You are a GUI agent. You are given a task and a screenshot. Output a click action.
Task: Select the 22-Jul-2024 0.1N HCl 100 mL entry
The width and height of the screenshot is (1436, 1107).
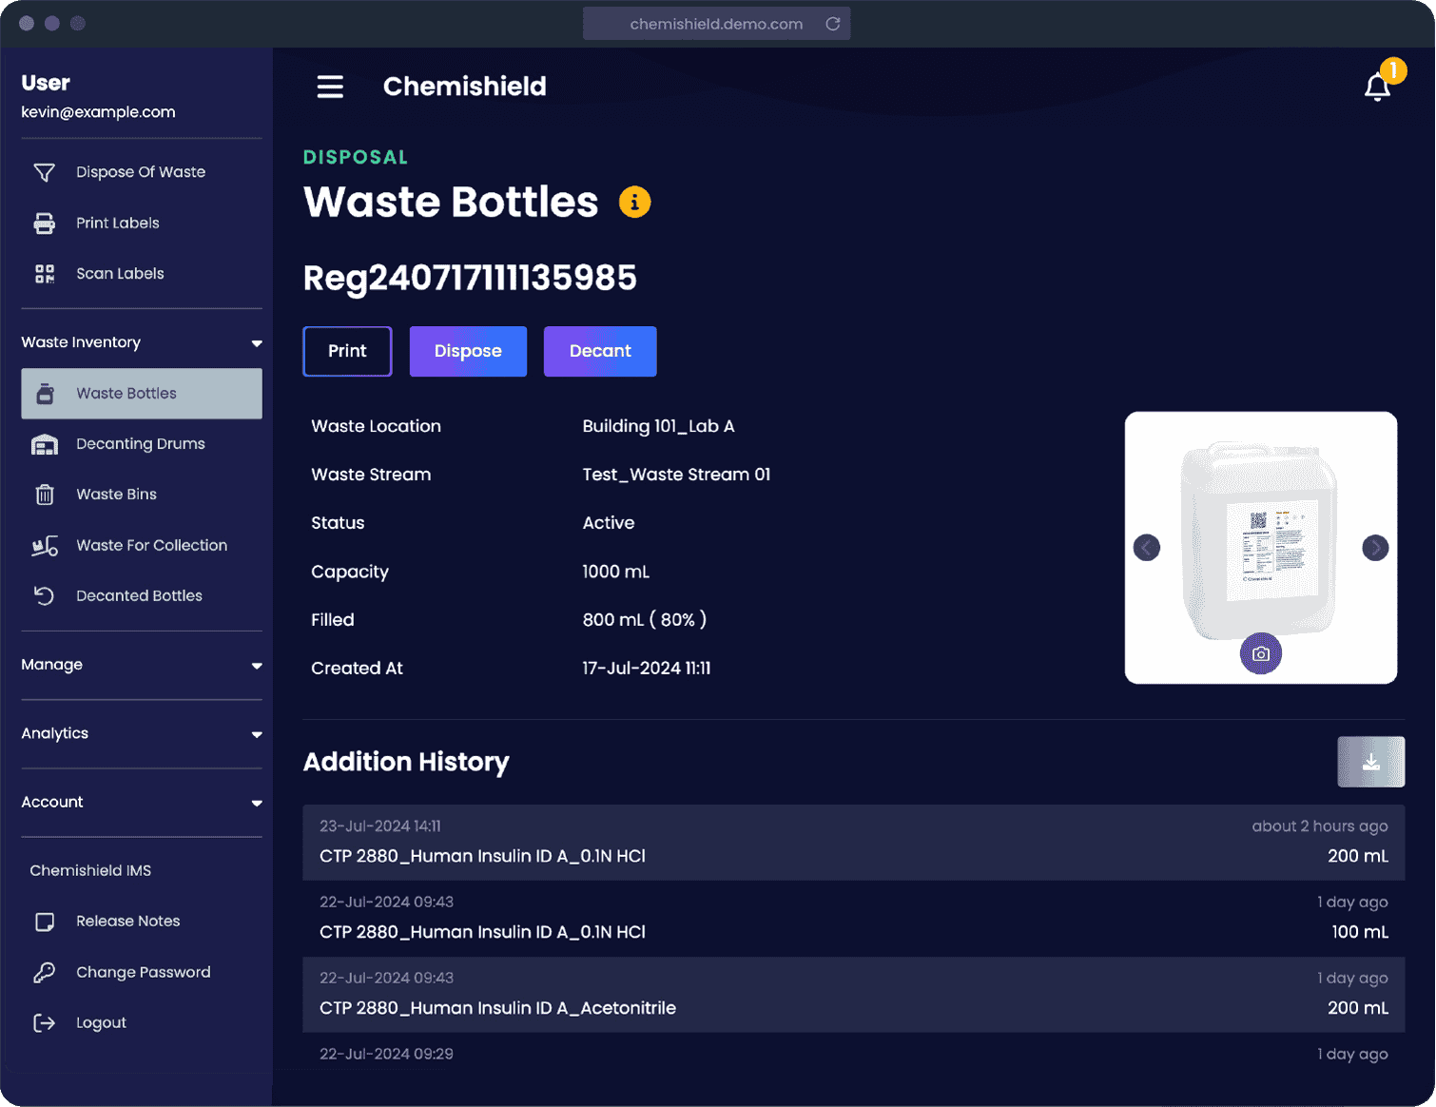854,919
